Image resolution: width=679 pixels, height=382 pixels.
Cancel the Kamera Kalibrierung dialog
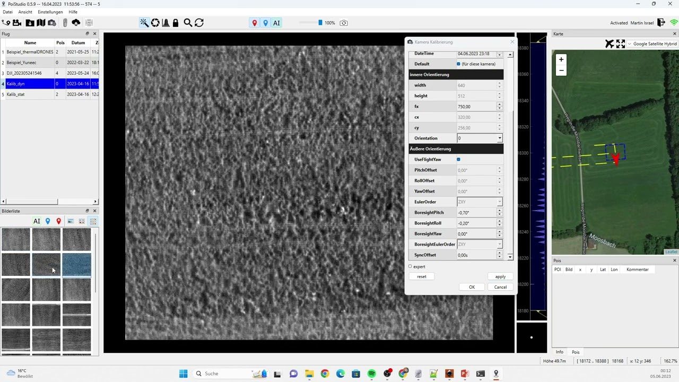click(x=500, y=287)
